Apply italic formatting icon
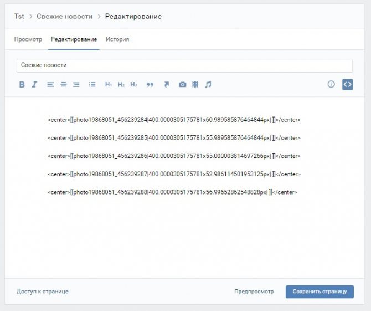 point(34,84)
